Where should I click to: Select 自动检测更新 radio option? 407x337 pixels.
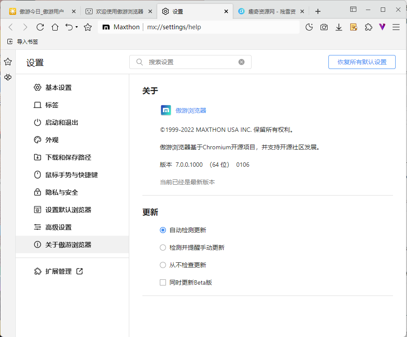pos(162,230)
